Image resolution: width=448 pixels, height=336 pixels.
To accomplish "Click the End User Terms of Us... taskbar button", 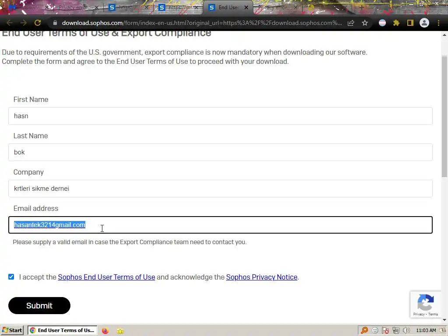I will (62, 330).
